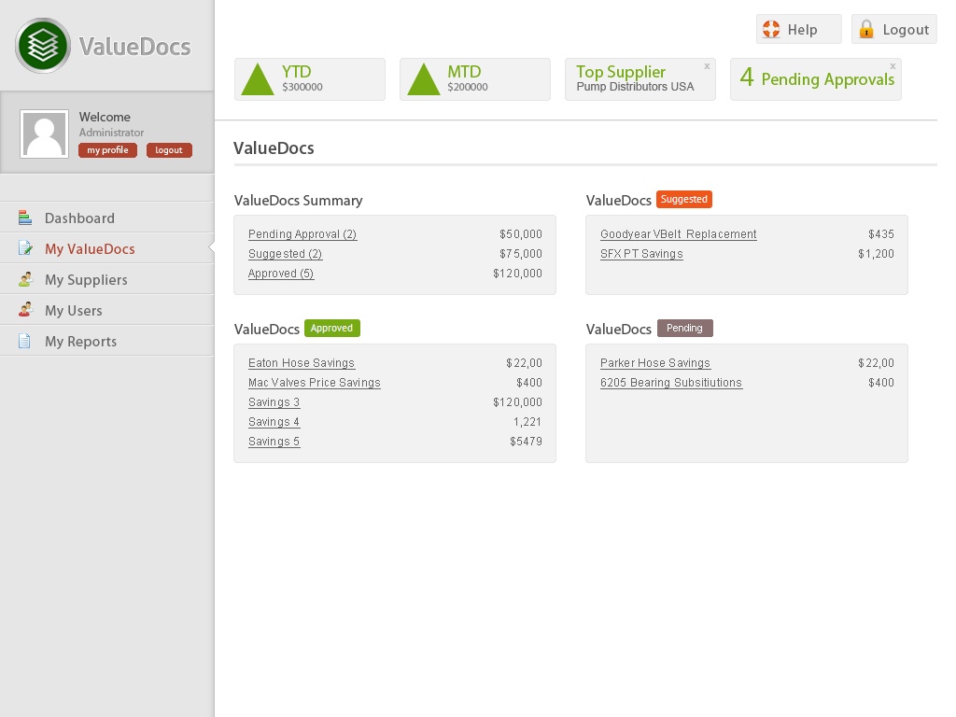
Task: Click the green MTD triangle icon
Action: click(423, 79)
